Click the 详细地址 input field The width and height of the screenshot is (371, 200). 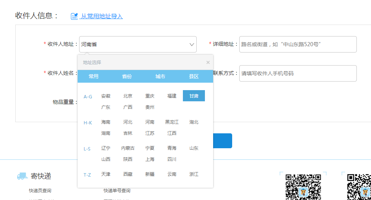coord(297,44)
